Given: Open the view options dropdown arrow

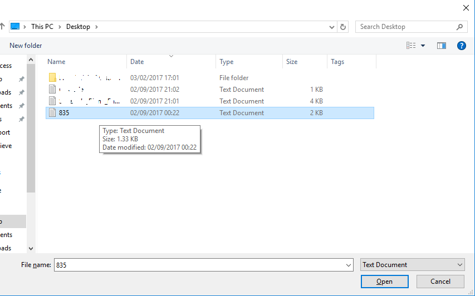Looking at the screenshot, I should tap(423, 46).
